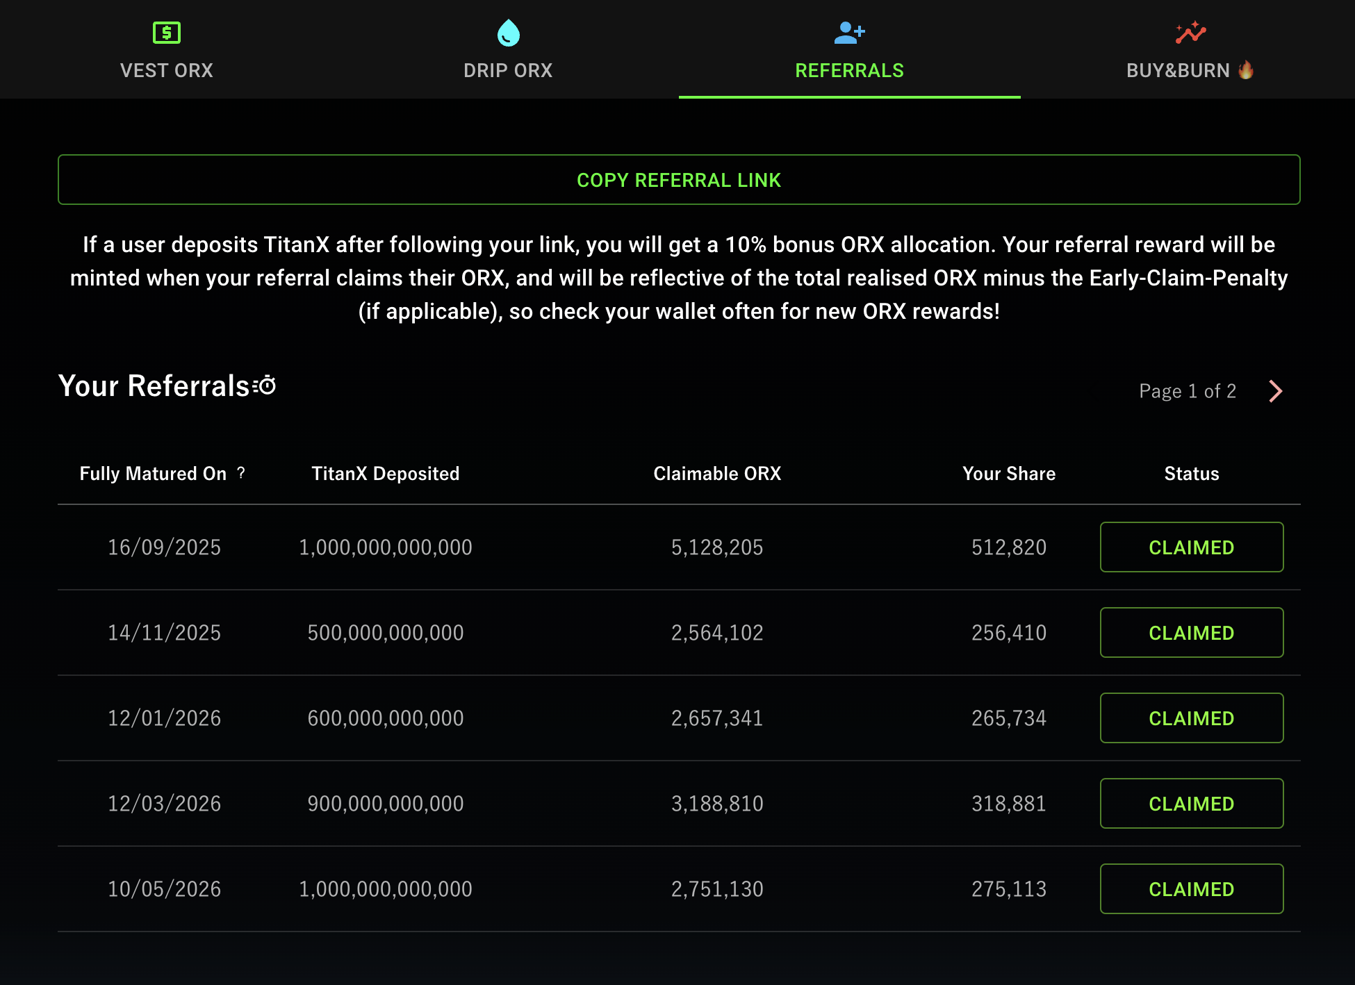Select the REFERRALS tab label
Screen dimensions: 1355x985
point(849,70)
